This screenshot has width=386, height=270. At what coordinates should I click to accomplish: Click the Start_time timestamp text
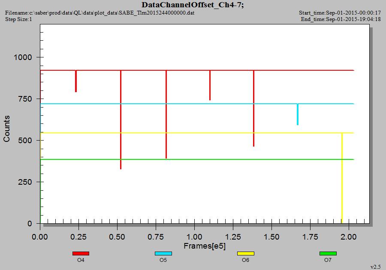click(340, 13)
